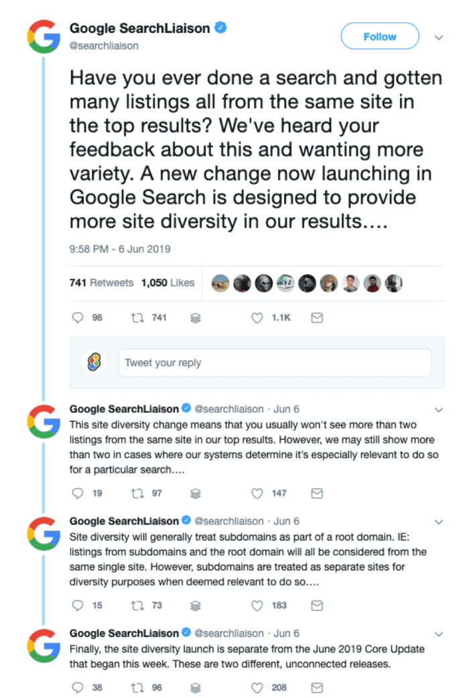Reply to the main tweet
The width and height of the screenshot is (469, 698).
tap(76, 317)
